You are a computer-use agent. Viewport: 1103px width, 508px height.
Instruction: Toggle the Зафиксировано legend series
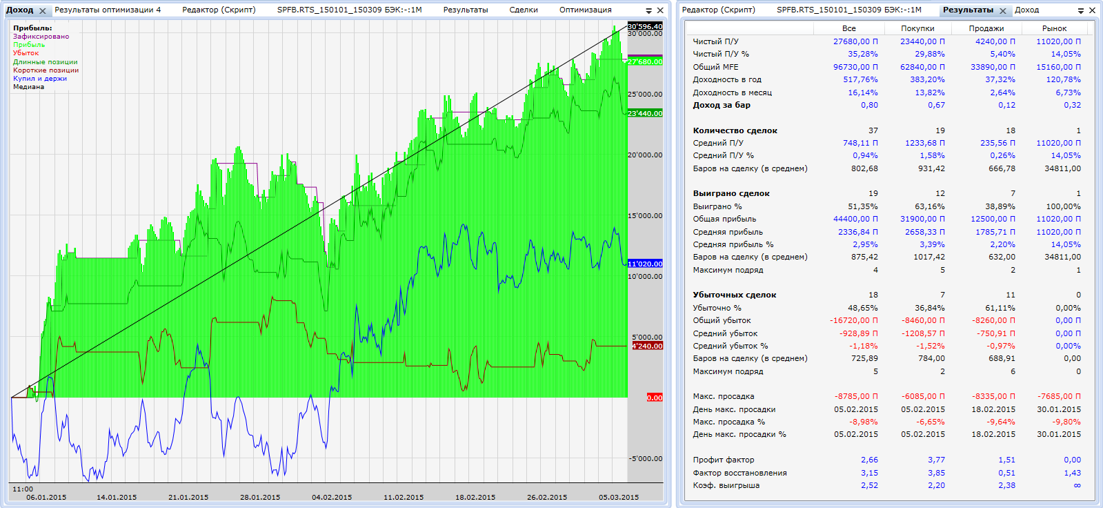tap(41, 37)
